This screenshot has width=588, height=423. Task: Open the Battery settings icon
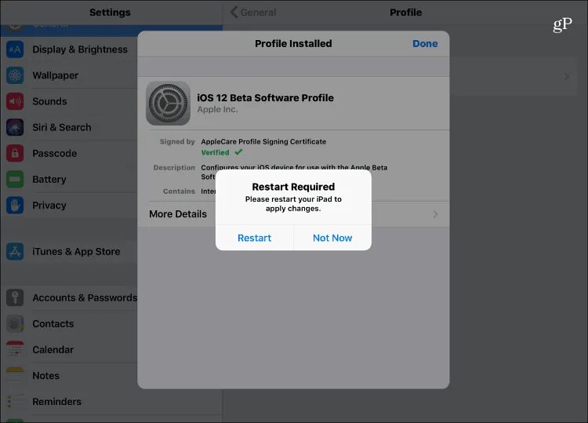[15, 180]
